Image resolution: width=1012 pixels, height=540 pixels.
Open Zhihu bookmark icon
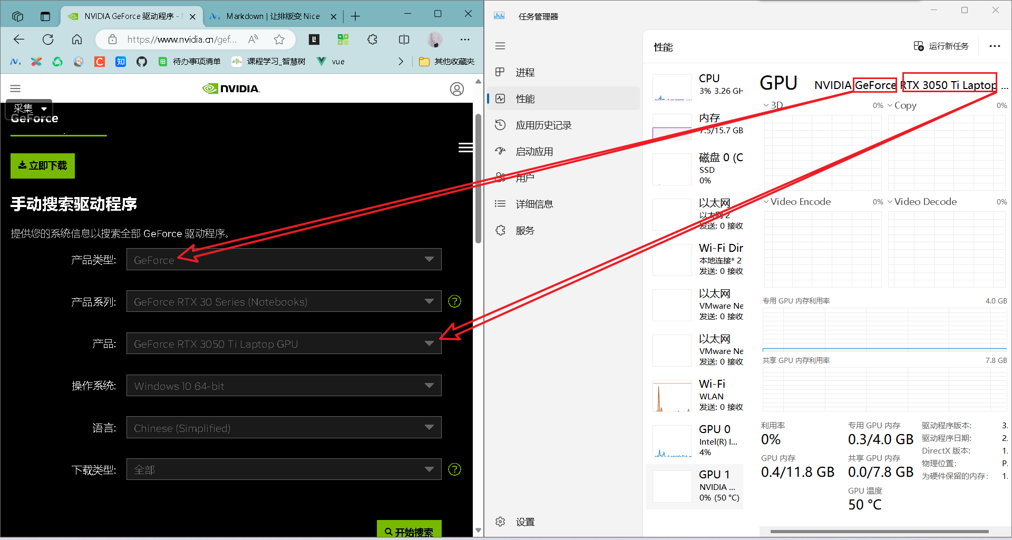[121, 62]
